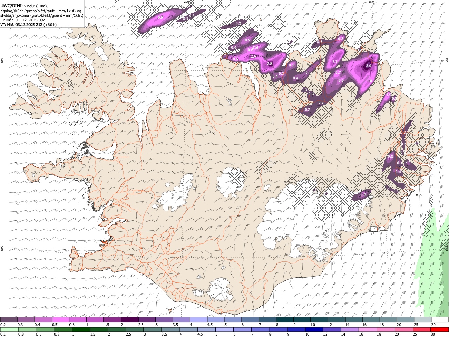
Task: Click the '2.9' snowfall maximum label
Action: pos(368,66)
